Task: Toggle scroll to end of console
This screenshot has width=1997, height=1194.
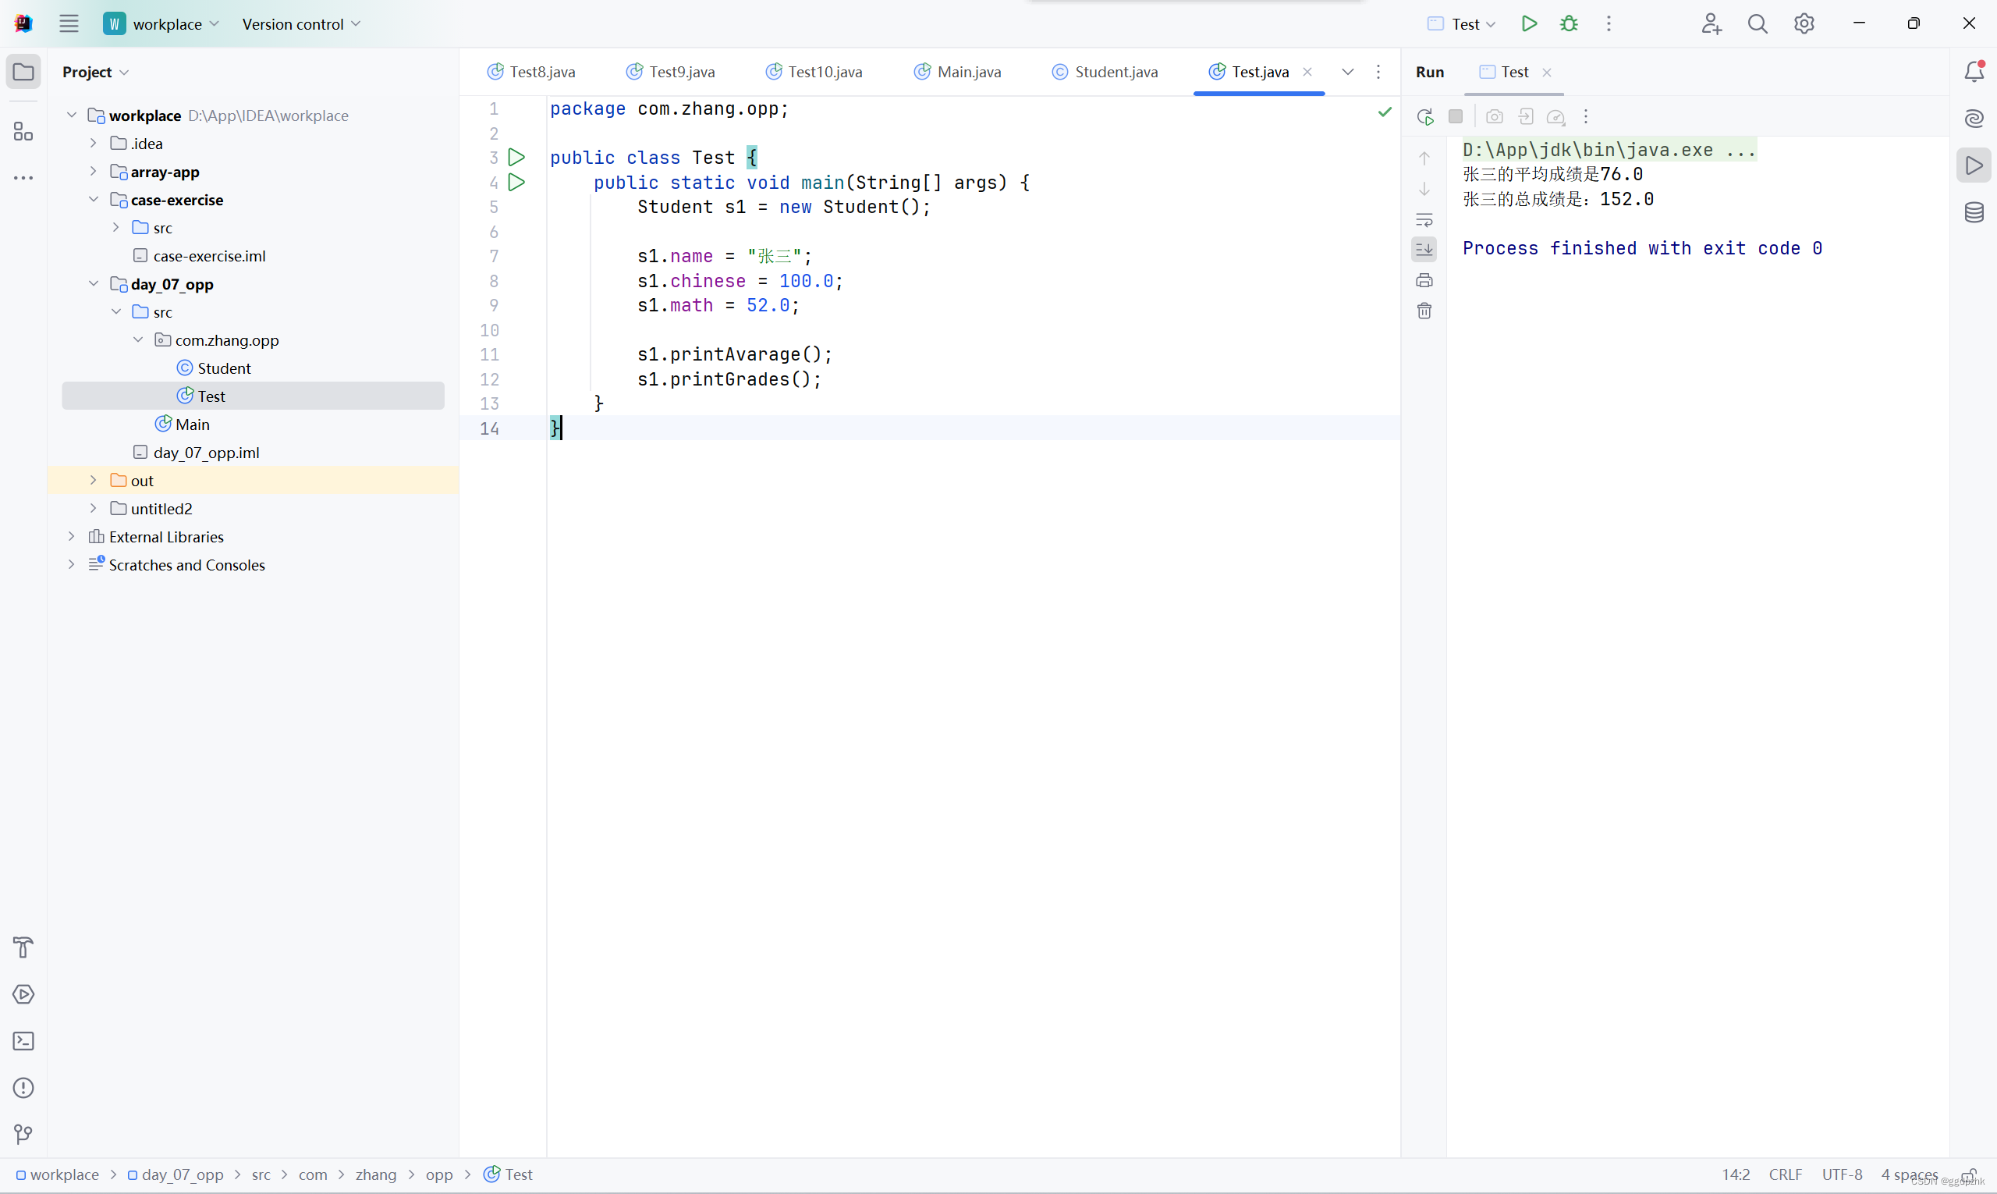Action: pyautogui.click(x=1424, y=249)
